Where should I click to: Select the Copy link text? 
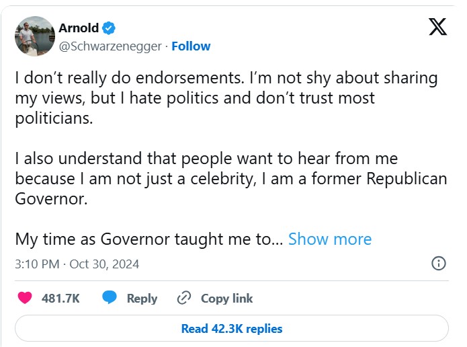click(226, 299)
